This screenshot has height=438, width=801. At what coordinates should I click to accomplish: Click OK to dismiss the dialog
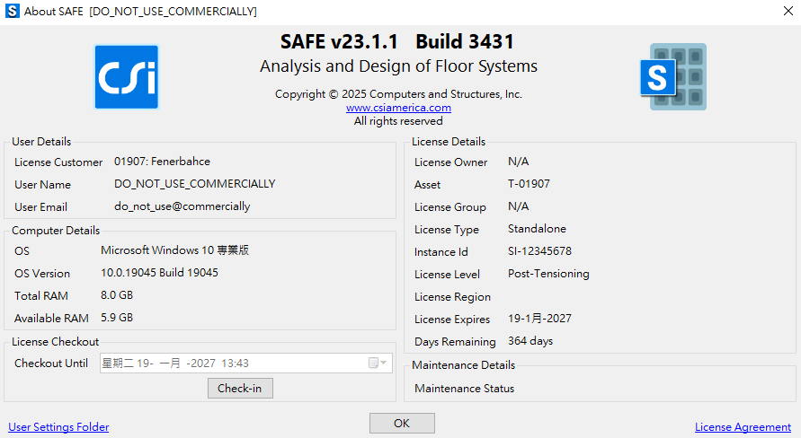coord(402,424)
